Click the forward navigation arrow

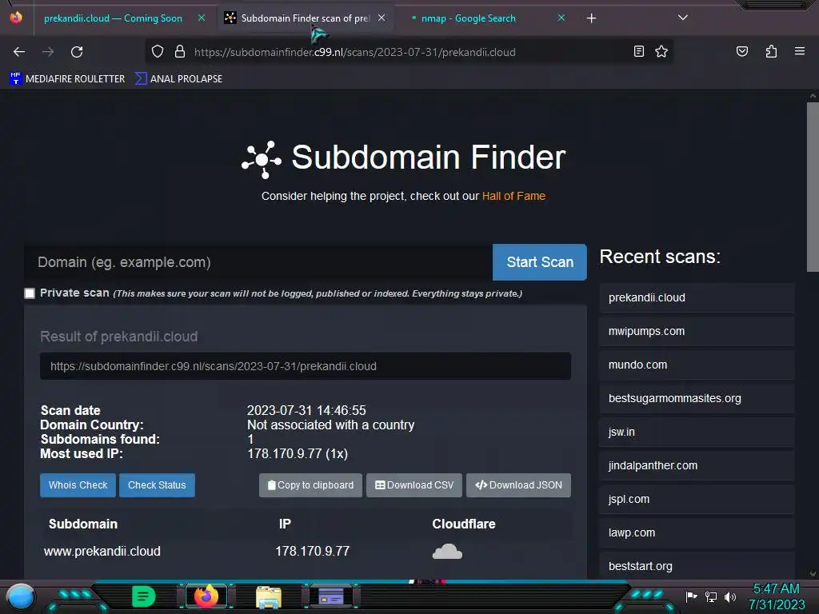(48, 52)
